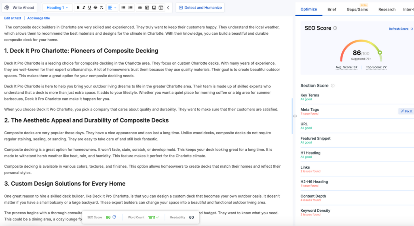This screenshot has height=226, width=414.
Task: Click the editor vertical scrollbar
Action: 292,116
